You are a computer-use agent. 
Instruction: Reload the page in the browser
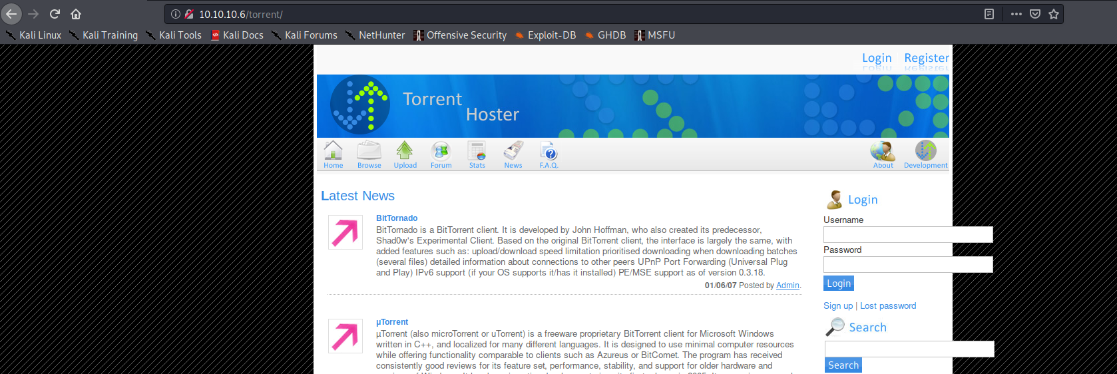pyautogui.click(x=55, y=14)
